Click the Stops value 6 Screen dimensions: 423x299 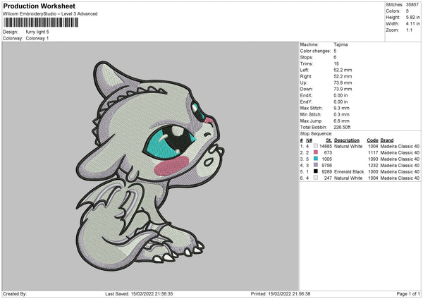335,58
